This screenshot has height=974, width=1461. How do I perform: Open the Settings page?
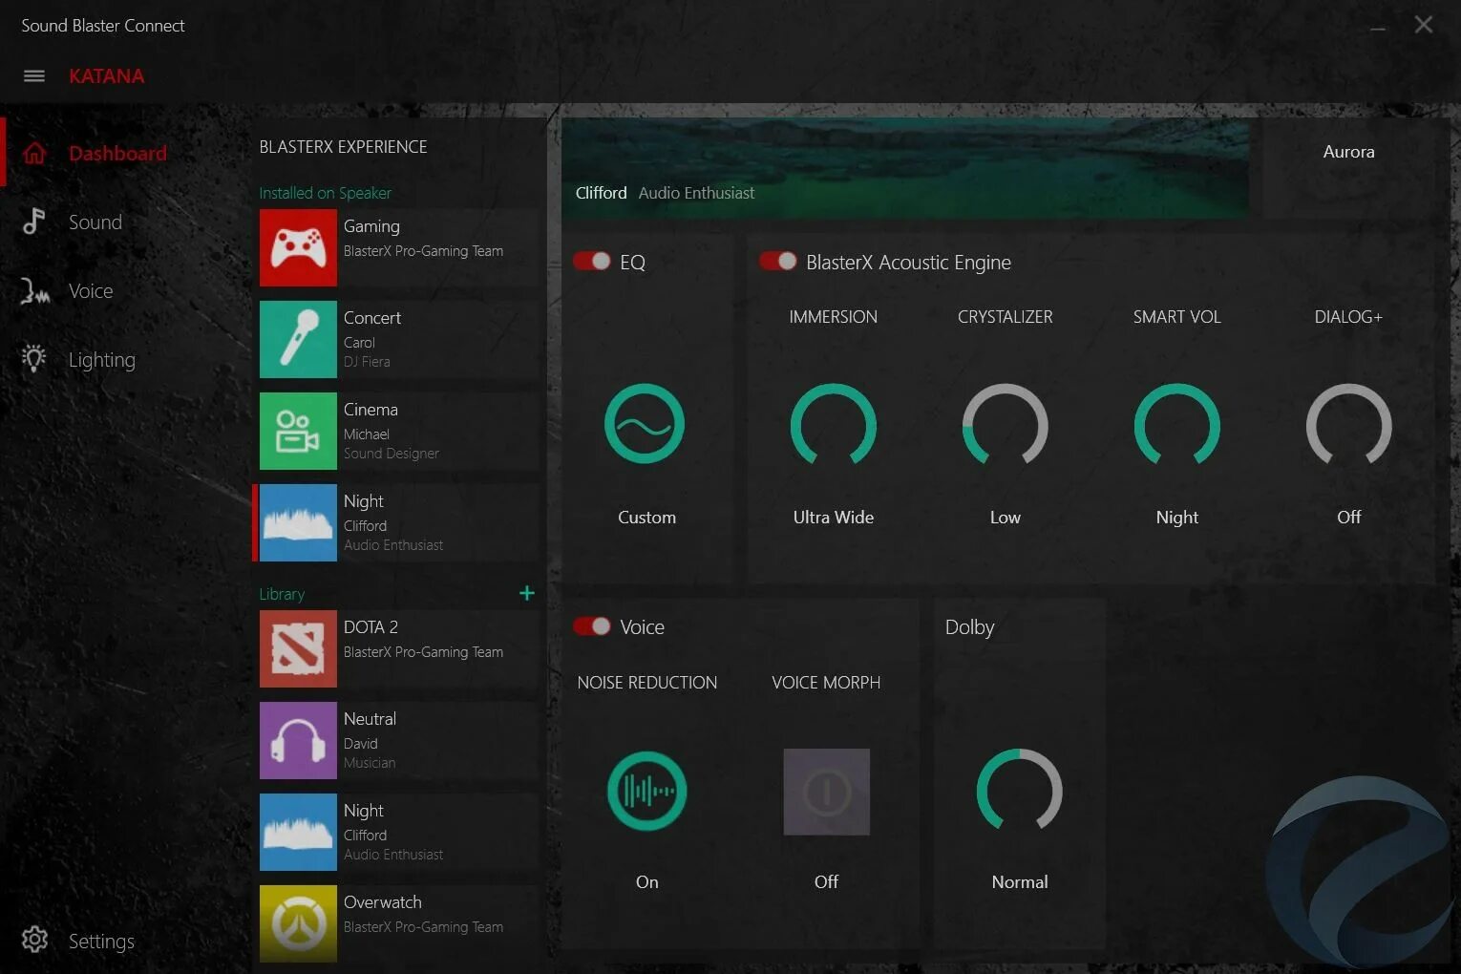click(x=101, y=942)
